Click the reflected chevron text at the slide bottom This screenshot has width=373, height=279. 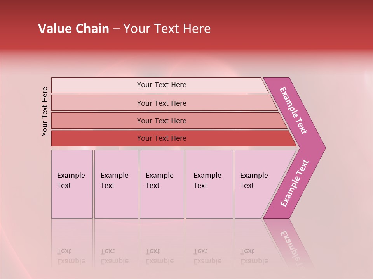click(x=294, y=247)
